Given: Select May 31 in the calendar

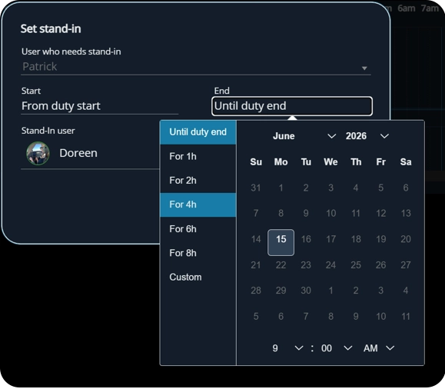Looking at the screenshot, I should coord(256,188).
